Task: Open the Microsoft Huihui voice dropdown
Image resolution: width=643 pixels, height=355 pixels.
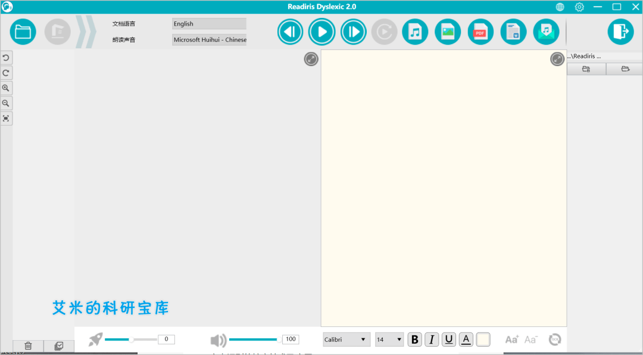Action: click(x=209, y=40)
